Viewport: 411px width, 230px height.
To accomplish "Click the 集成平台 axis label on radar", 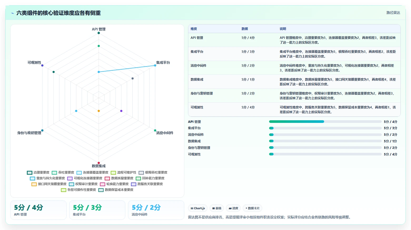I will point(163,62).
